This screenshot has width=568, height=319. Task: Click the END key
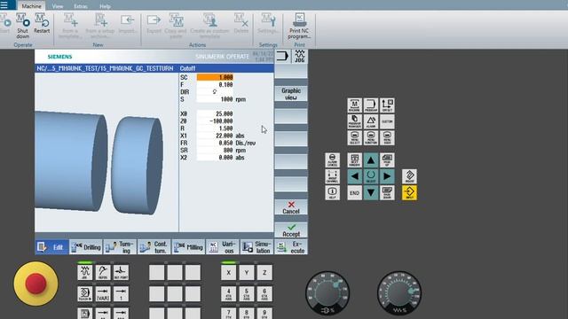[354, 193]
